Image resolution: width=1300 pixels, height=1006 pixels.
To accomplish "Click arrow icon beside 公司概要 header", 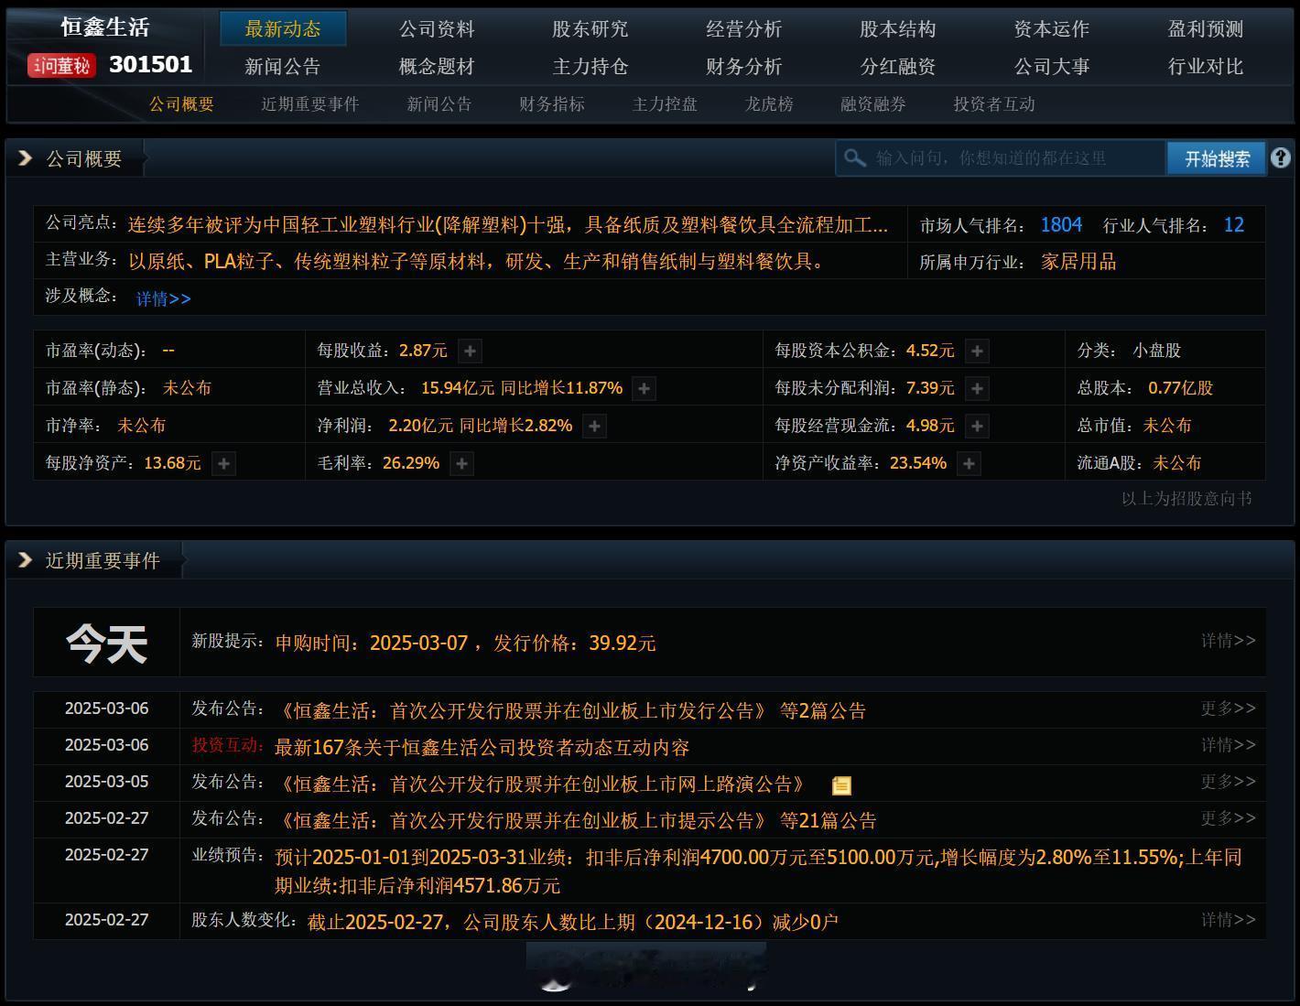I will tap(26, 158).
